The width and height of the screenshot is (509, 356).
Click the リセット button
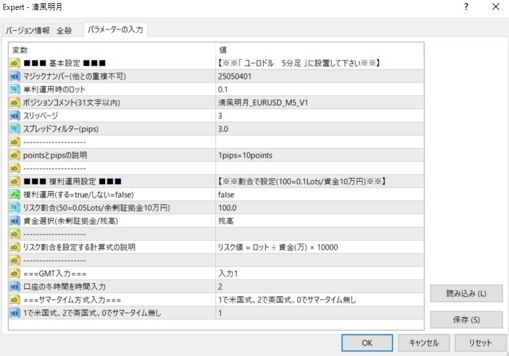click(x=480, y=343)
